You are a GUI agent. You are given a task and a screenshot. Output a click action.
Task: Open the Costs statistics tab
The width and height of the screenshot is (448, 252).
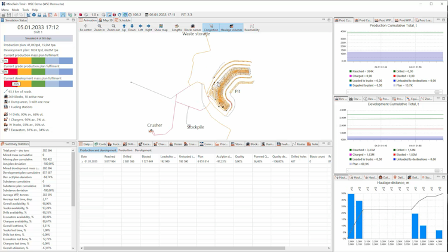click(x=100, y=144)
